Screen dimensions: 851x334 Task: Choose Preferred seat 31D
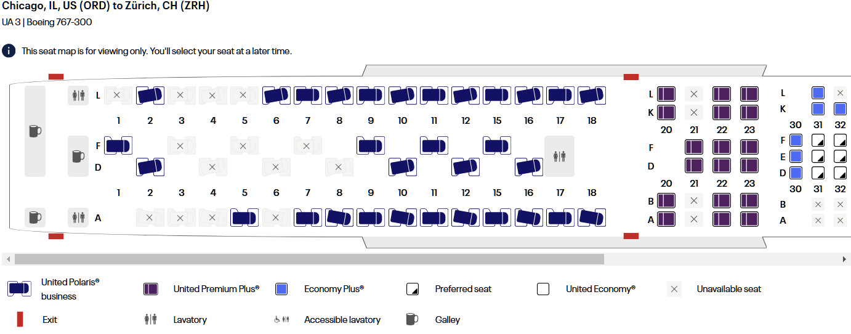(x=818, y=173)
